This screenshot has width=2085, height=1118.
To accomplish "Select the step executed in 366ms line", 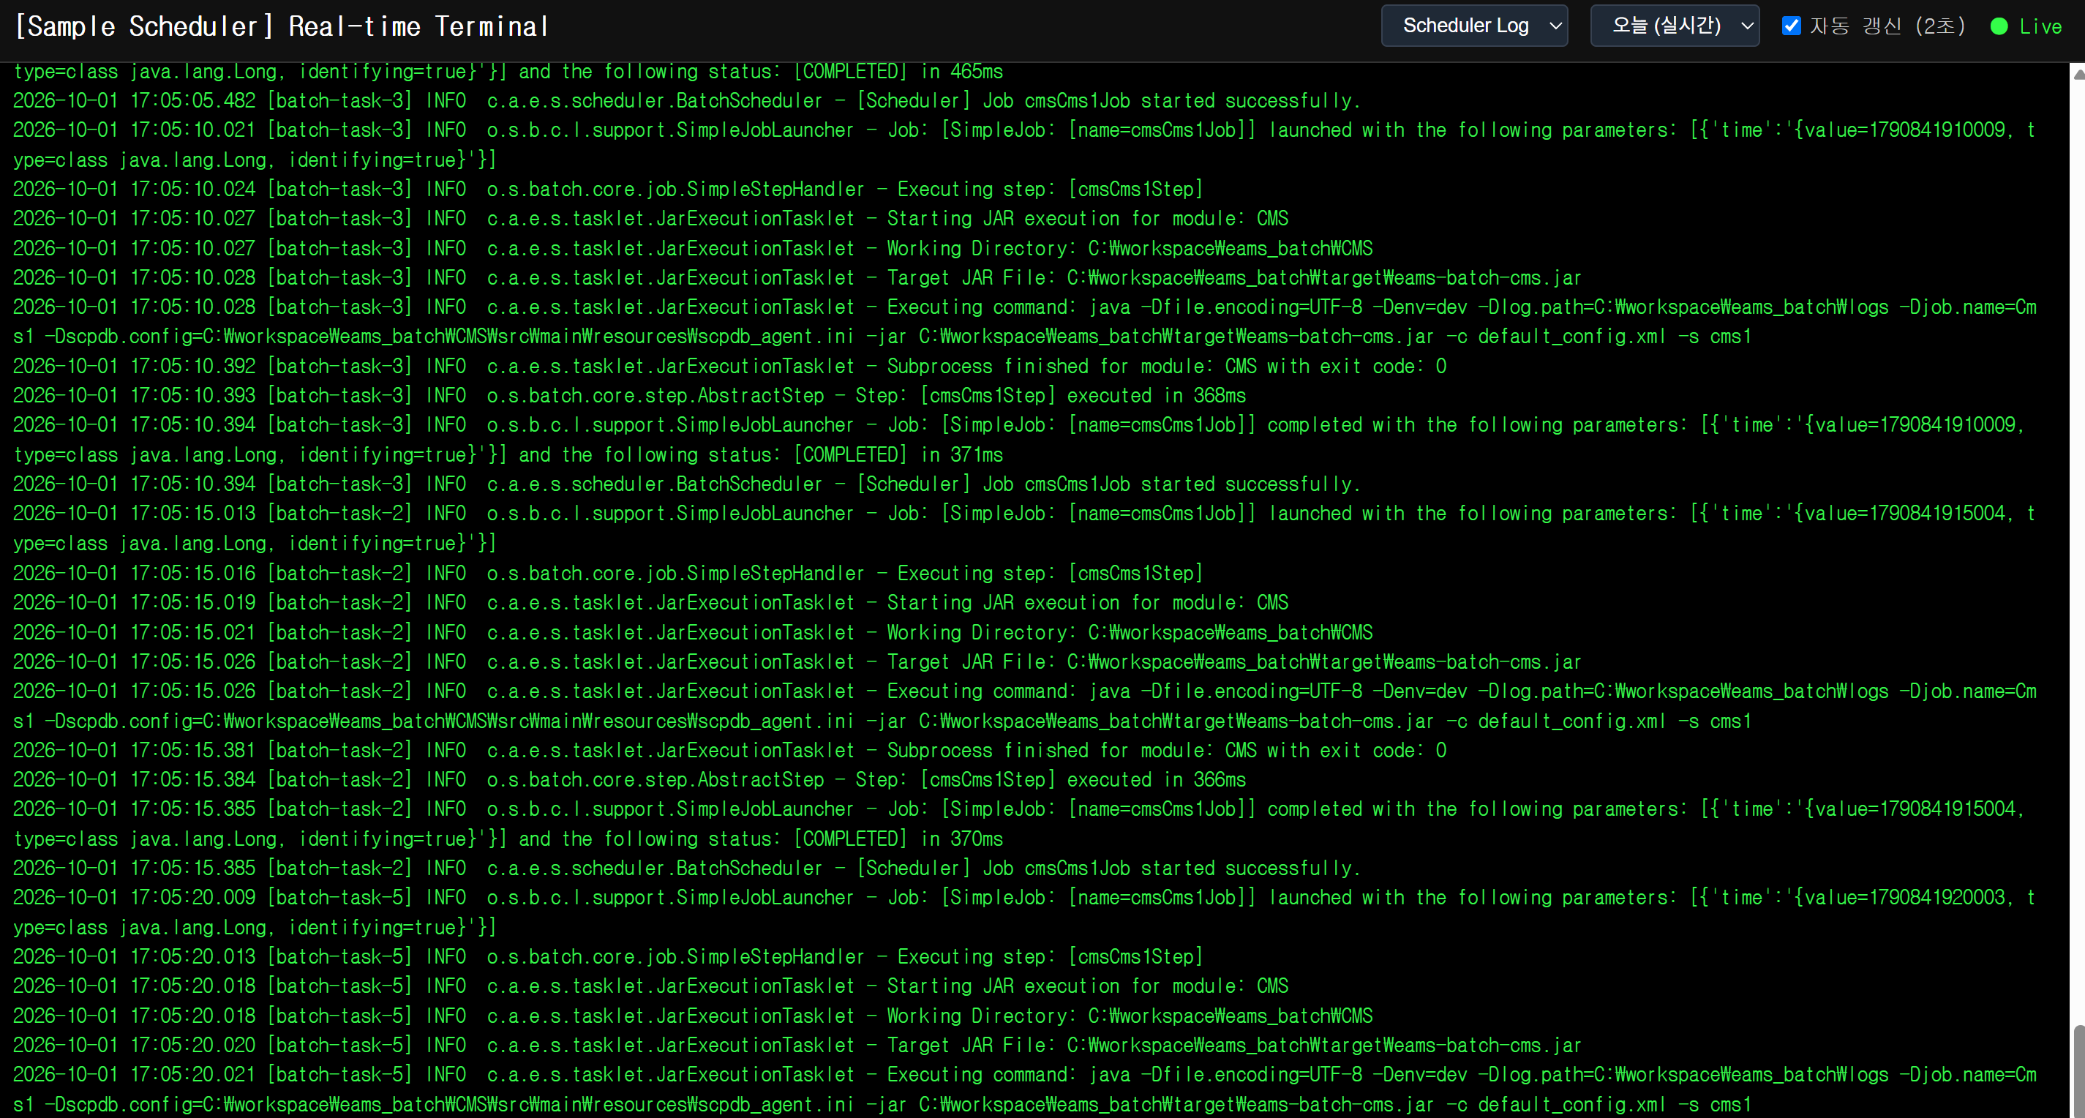I will [630, 780].
